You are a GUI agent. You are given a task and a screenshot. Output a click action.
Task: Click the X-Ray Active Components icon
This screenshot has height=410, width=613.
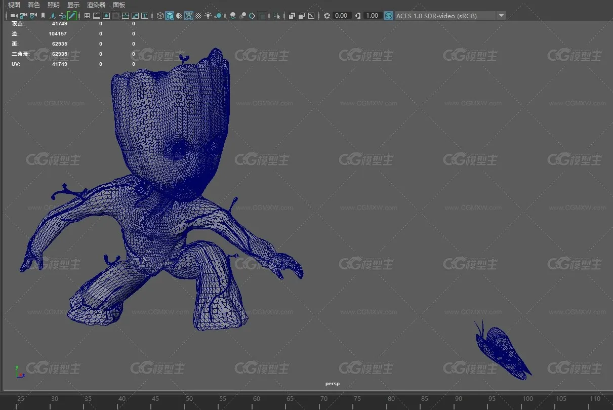point(302,16)
